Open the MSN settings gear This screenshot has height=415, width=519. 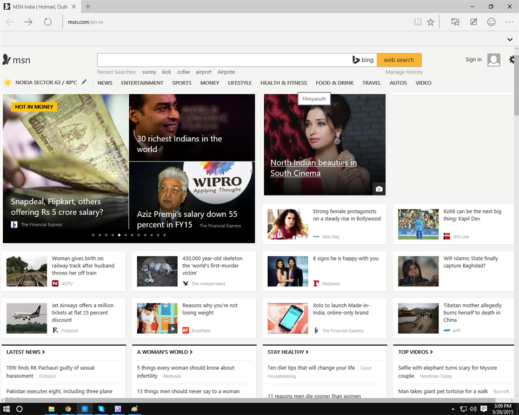(511, 60)
